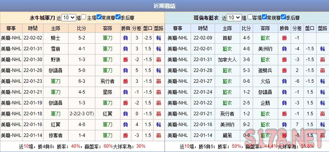Viewport: 329px width, 152px height.
Task: Click 星隊 away team on 22-01-21 row
Action: click(107, 92)
